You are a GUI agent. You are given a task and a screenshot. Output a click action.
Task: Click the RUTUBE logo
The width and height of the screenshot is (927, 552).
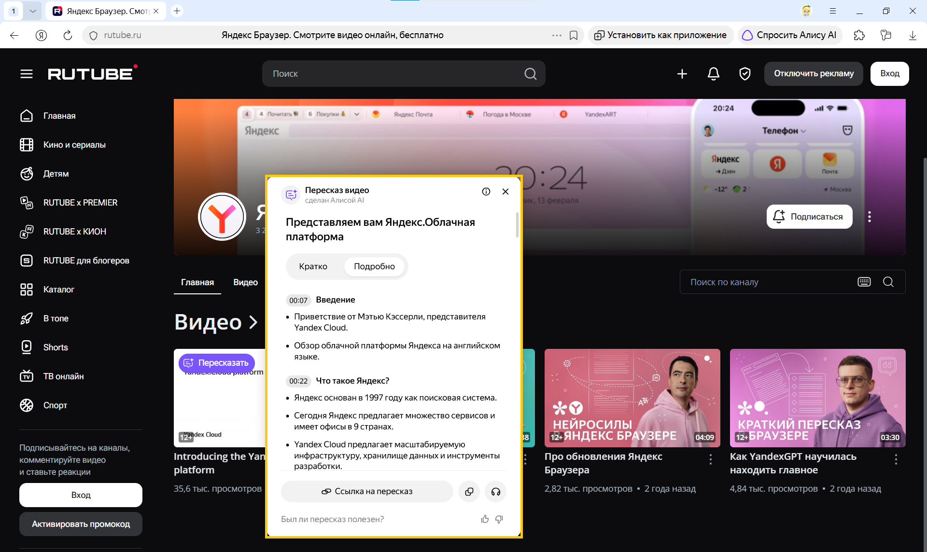coord(92,73)
